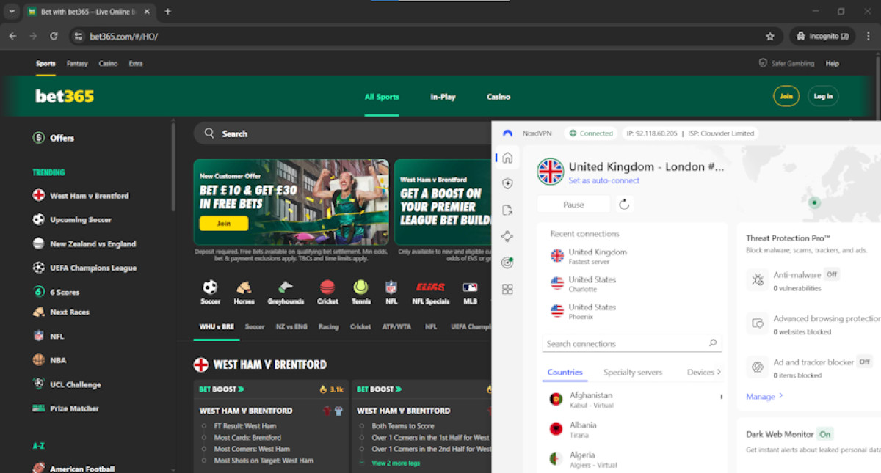881x473 pixels.
Task: Expand more tabs arrow next to Devices
Action: point(719,373)
